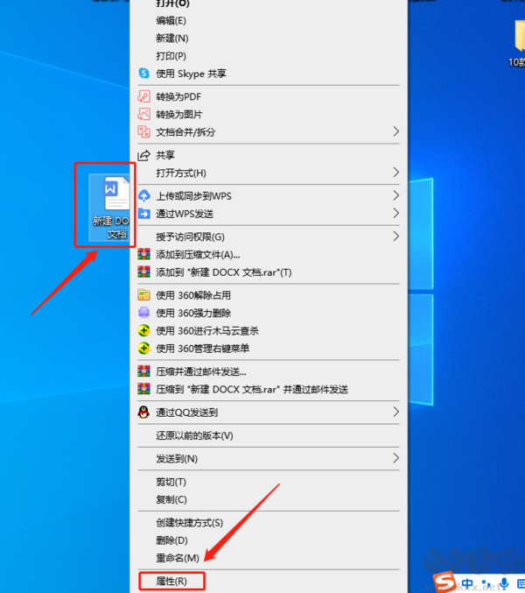Viewport: 525px width, 593px height.
Task: Click the 360木马云查杀 green icon
Action: click(143, 330)
